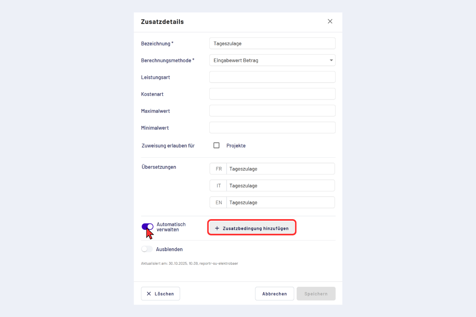Click the X icon beside Löschen
Viewport: 476px width, 317px height.
coord(149,294)
